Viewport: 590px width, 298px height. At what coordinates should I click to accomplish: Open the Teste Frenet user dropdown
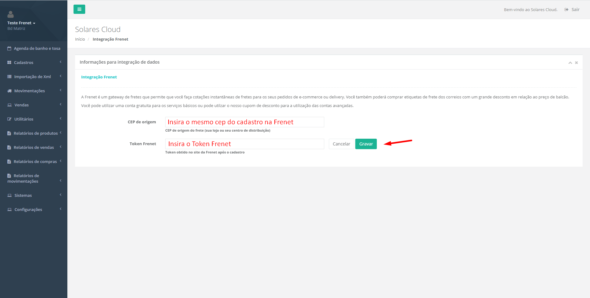21,23
